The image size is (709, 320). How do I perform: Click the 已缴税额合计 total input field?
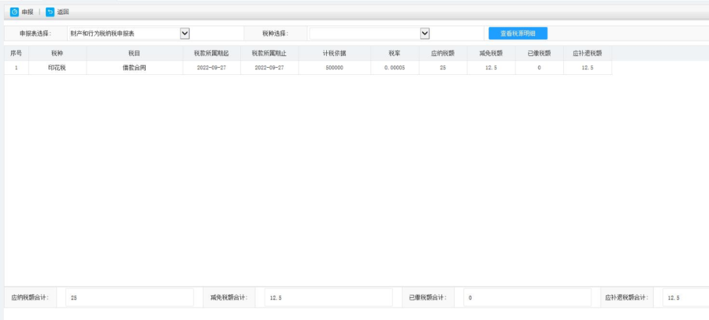point(528,298)
